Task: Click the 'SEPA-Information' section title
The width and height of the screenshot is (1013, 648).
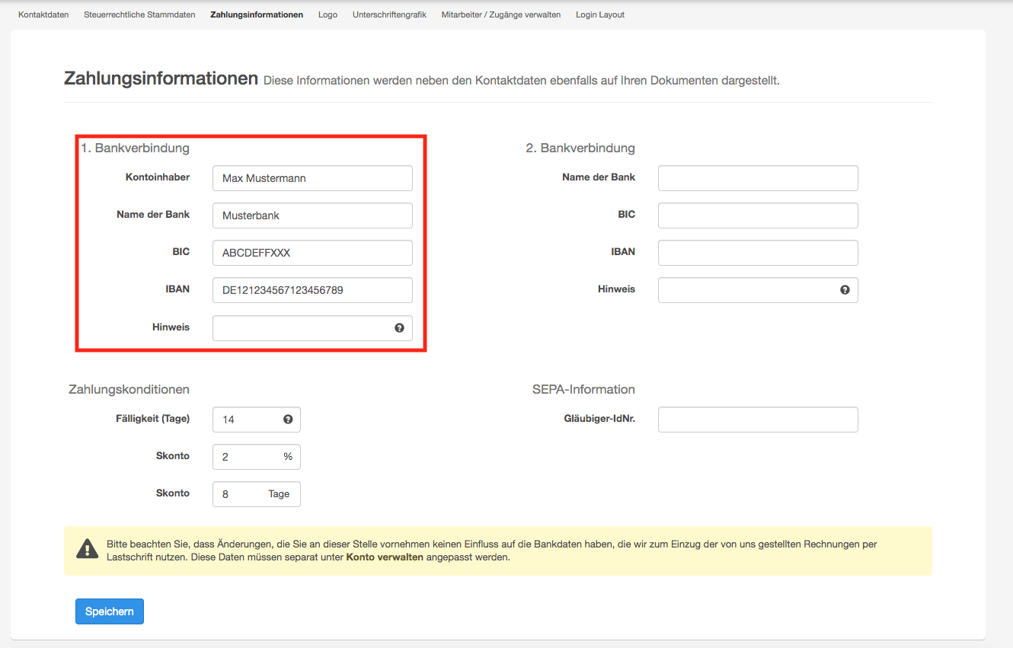Action: tap(583, 389)
